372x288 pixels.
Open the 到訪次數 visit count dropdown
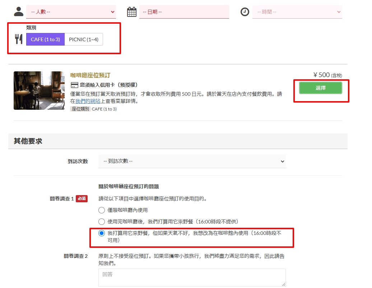(192, 161)
